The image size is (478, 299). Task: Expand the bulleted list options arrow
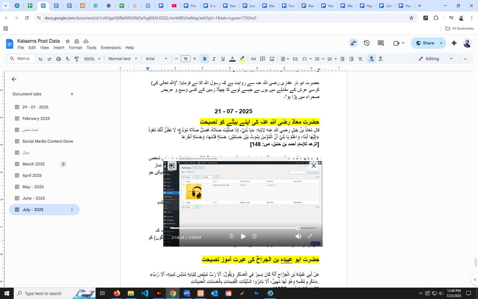[x=323, y=59]
